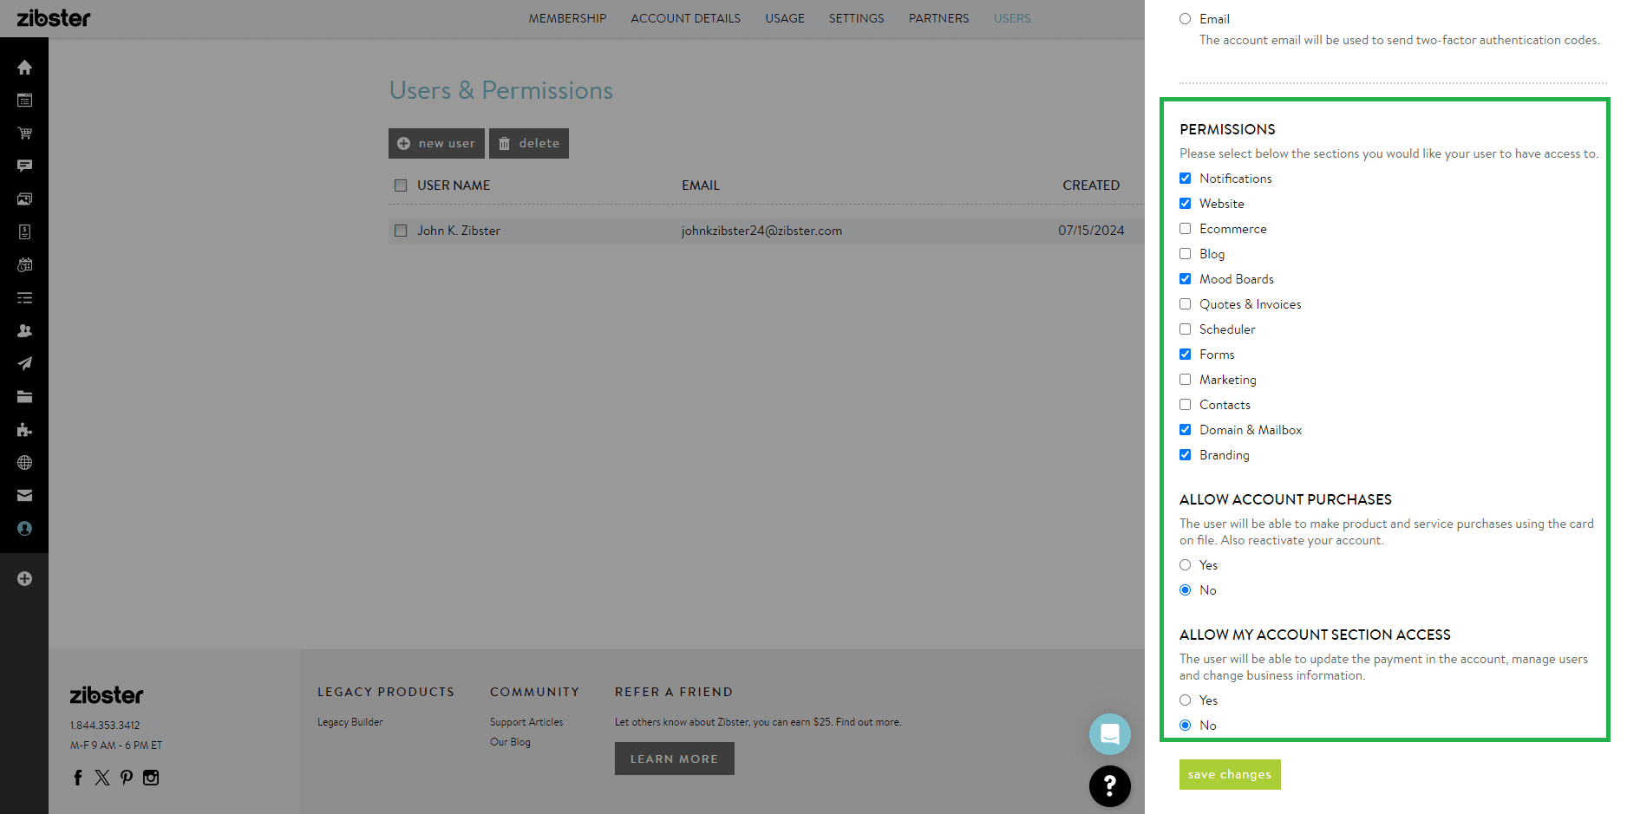
Task: Click the plus icon in sidebar
Action: (x=24, y=579)
